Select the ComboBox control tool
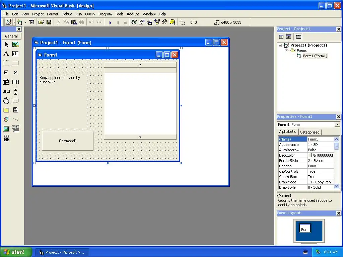 [6, 82]
